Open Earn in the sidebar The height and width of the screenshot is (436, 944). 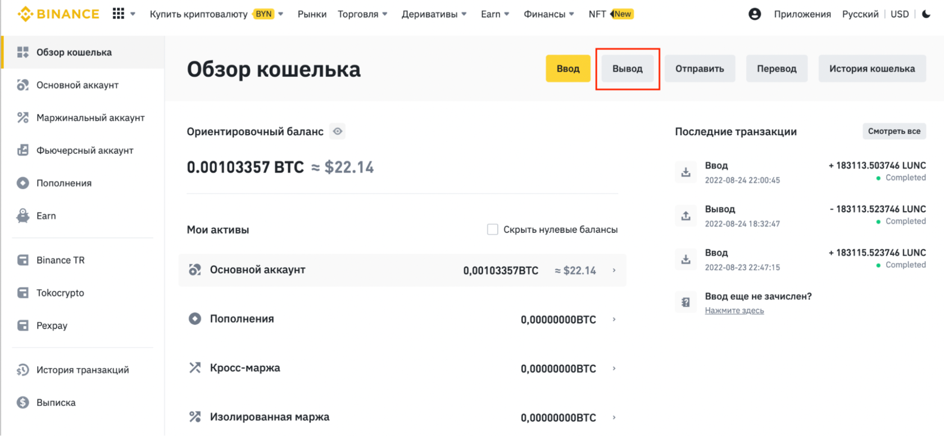pos(46,216)
